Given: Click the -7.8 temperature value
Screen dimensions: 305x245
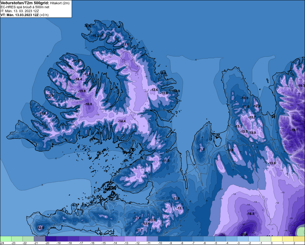Looking at the screenshot, I should pos(84,205).
